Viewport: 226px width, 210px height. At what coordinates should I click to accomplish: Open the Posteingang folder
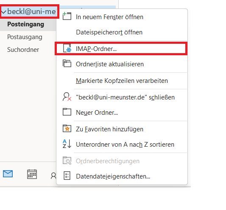coord(26,24)
